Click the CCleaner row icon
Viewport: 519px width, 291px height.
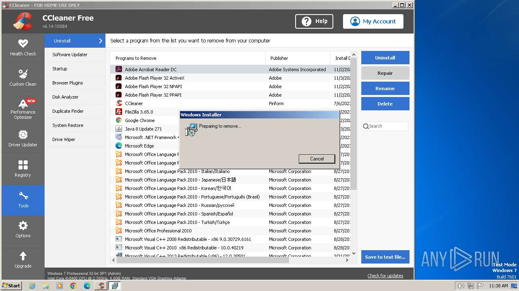pos(119,103)
